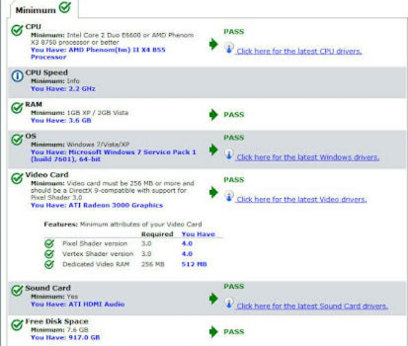Image resolution: width=408 pixels, height=346 pixels.
Task: Open the latest Video drivers link
Action: click(x=301, y=199)
